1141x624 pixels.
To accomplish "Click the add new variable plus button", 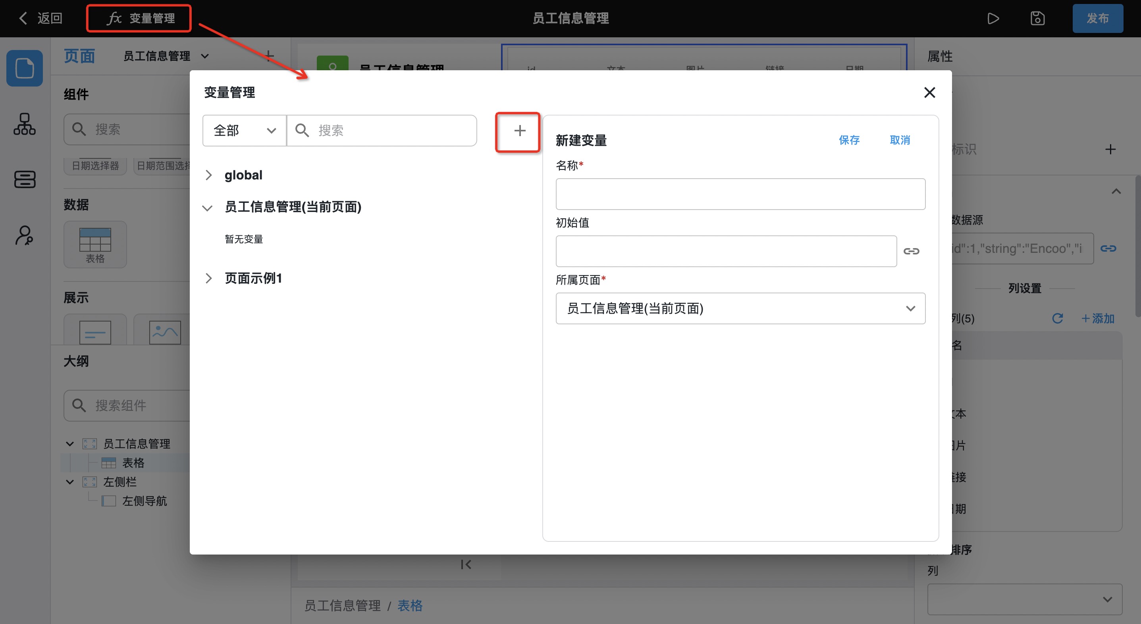I will point(519,131).
